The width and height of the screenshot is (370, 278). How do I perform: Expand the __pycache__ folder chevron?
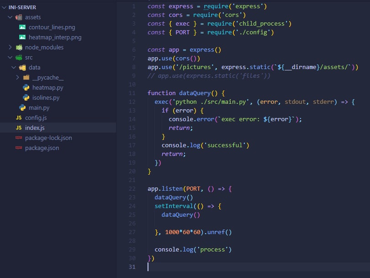pos(17,77)
